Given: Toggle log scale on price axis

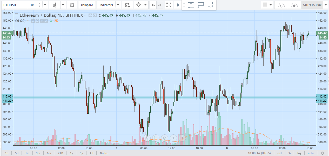Looking at the screenshot, I should (299, 153).
